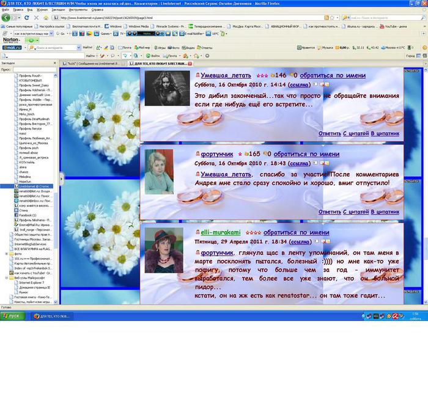Click Музыка on the mail.ru toolbar
The width and height of the screenshot is (428, 406).
(x=325, y=48)
